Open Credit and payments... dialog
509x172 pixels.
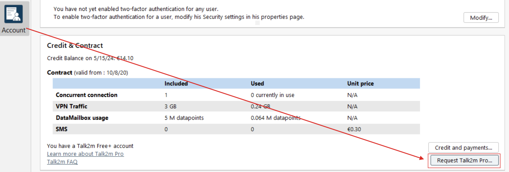coord(463,147)
